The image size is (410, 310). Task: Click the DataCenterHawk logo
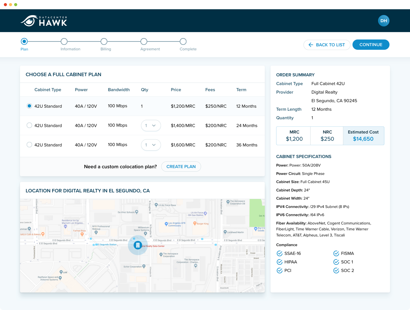[44, 21]
